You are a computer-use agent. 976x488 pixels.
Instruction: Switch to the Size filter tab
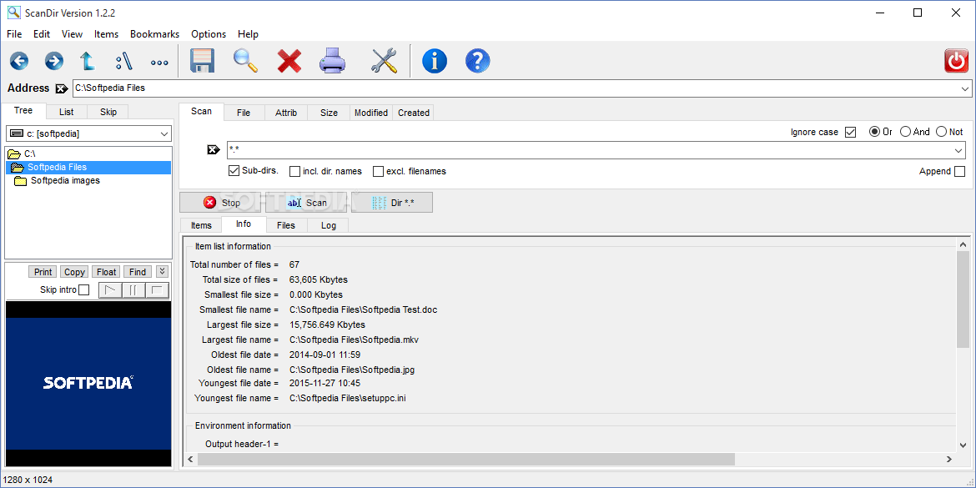pos(329,113)
